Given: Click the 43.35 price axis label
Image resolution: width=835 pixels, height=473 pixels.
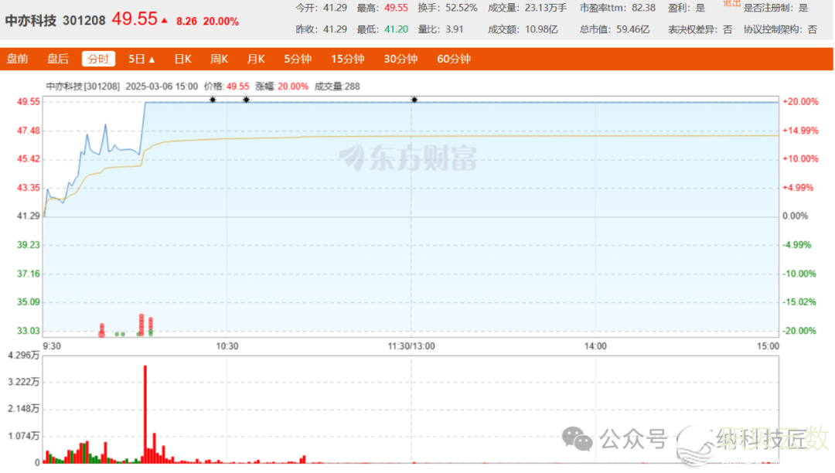Looking at the screenshot, I should (x=29, y=187).
